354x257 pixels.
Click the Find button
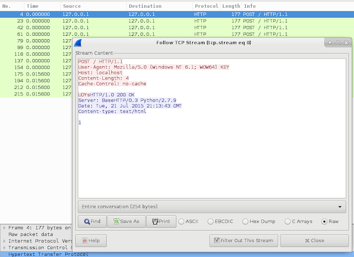(x=92, y=222)
